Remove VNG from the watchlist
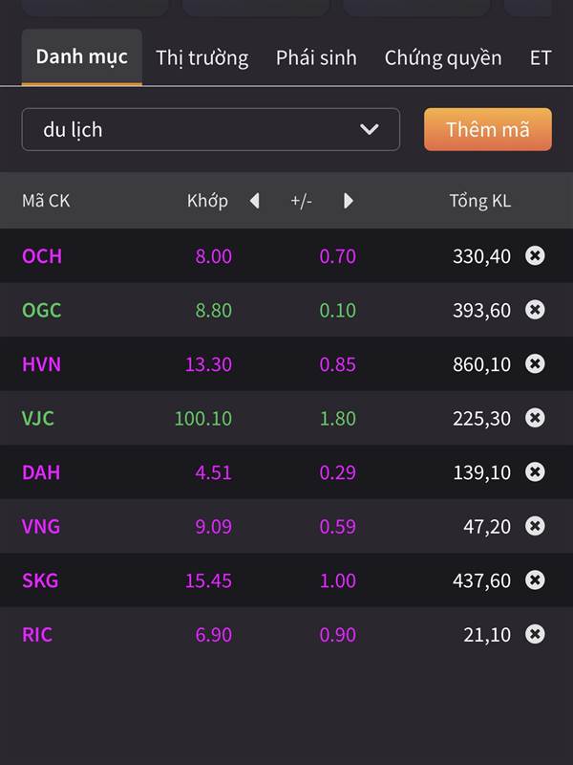This screenshot has height=765, width=573. [x=535, y=526]
